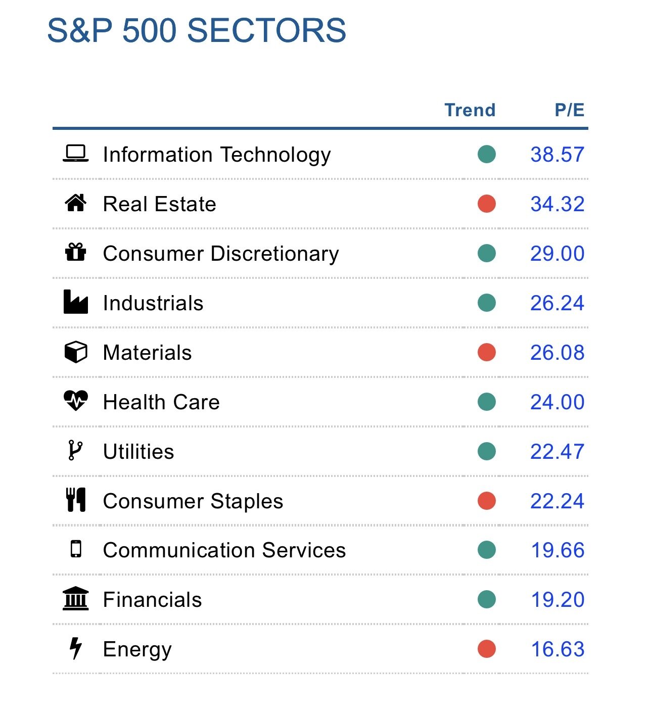Click the bank building icon for Financials
This screenshot has width=648, height=716.
[76, 599]
